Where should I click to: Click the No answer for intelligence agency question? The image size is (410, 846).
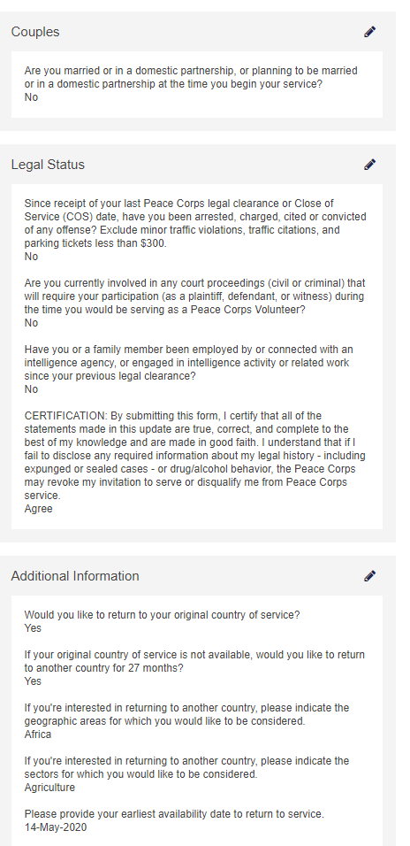tap(31, 389)
